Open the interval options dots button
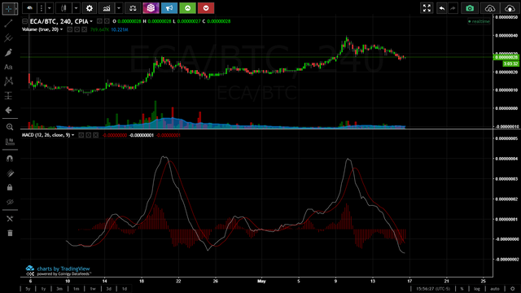521x293 pixels. click(42, 8)
